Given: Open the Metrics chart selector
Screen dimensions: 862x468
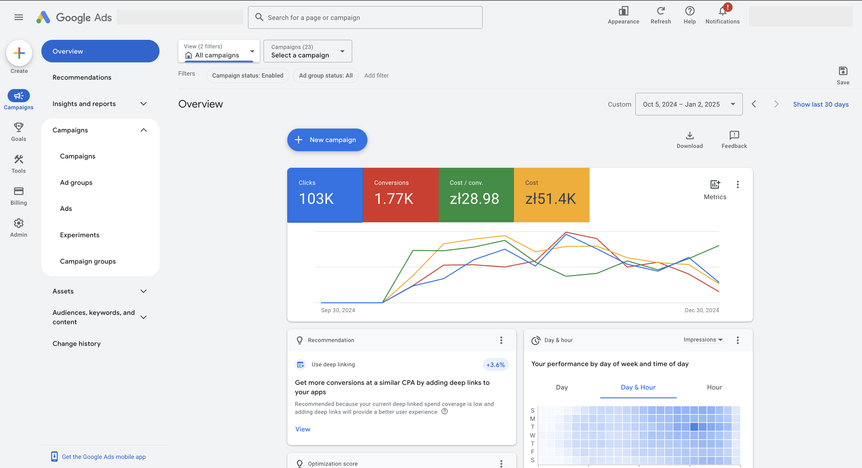Looking at the screenshot, I should pyautogui.click(x=715, y=190).
